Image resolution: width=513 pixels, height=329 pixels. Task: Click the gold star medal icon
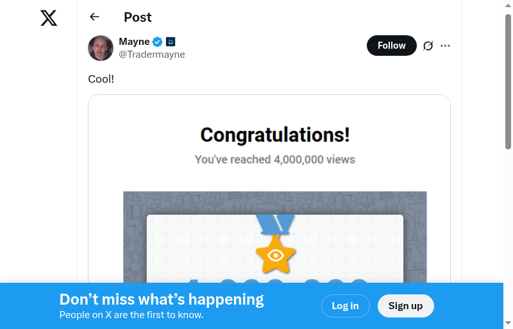tap(275, 255)
